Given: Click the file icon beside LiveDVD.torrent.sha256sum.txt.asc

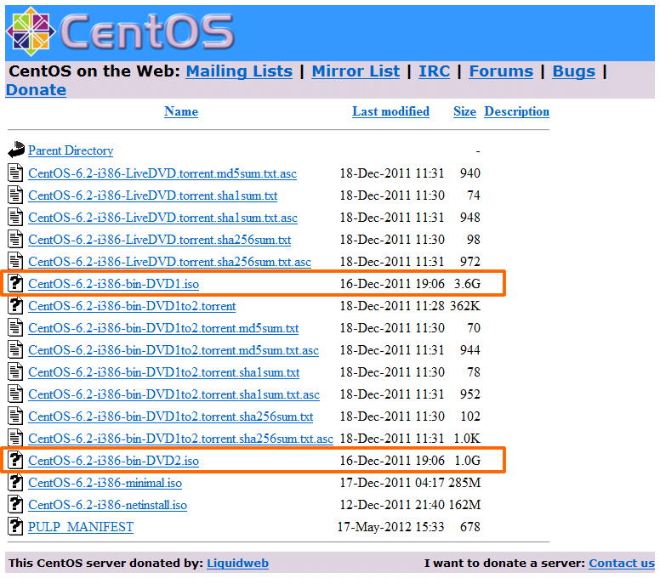Looking at the screenshot, I should point(15,261).
